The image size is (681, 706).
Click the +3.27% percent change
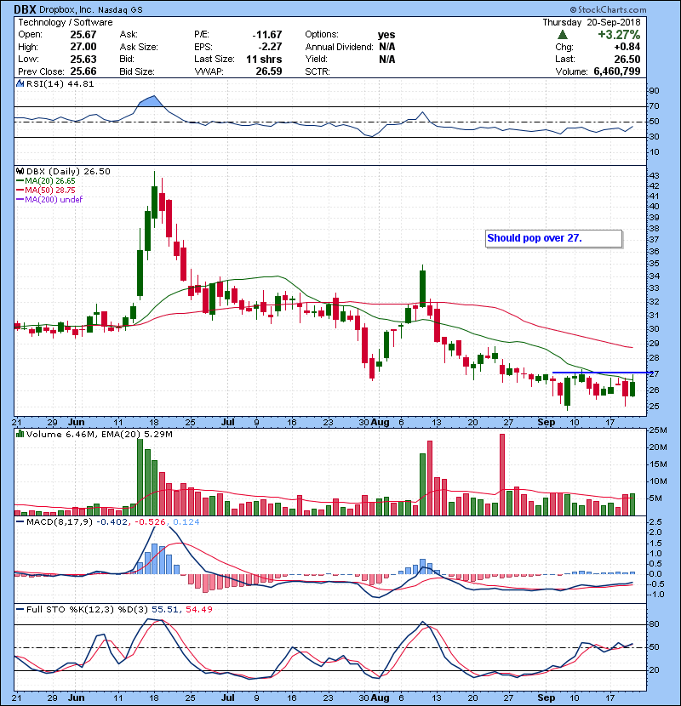(619, 35)
